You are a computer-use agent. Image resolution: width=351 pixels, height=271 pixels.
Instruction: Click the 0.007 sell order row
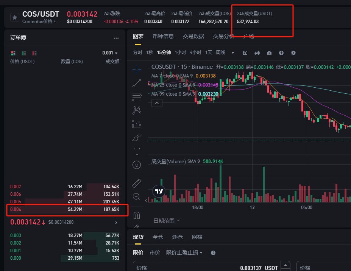pos(65,187)
